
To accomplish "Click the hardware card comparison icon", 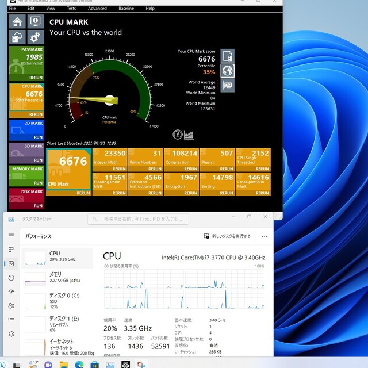I will point(228,86).
